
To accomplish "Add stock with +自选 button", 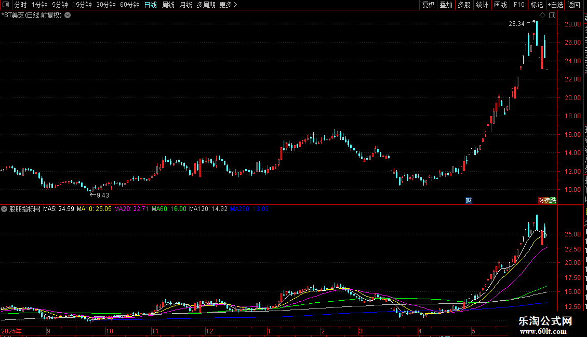I will coord(555,5).
